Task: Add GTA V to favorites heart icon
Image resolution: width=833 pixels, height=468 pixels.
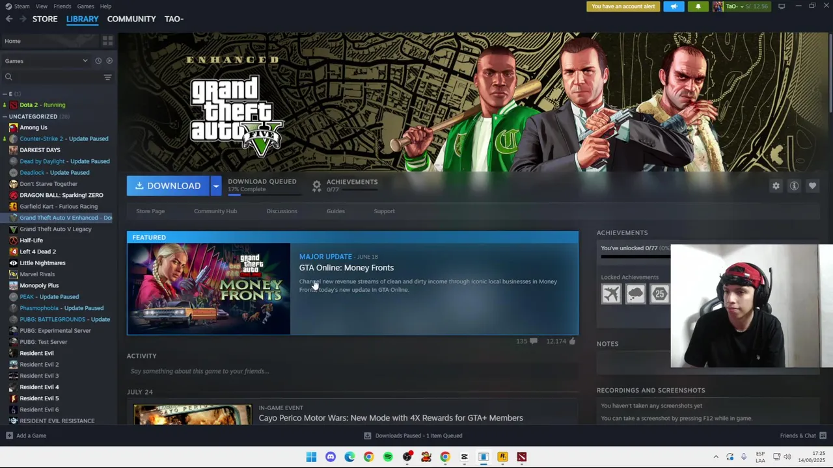Action: click(x=812, y=186)
